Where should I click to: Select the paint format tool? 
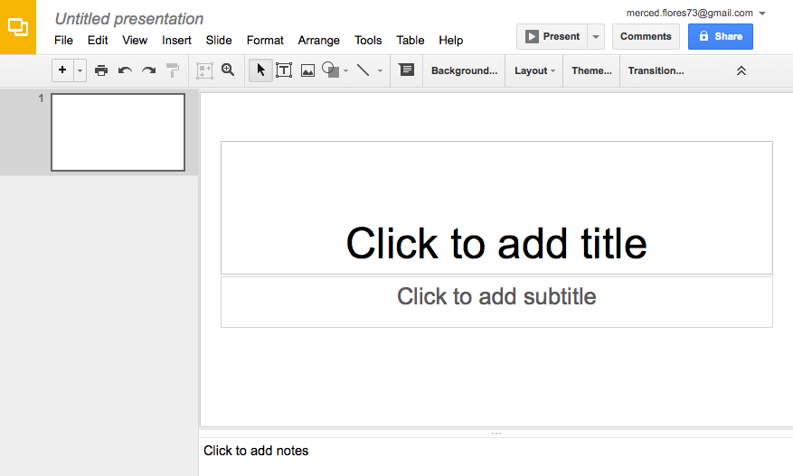173,70
